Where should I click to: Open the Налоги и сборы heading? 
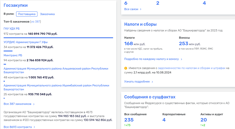click(140, 24)
